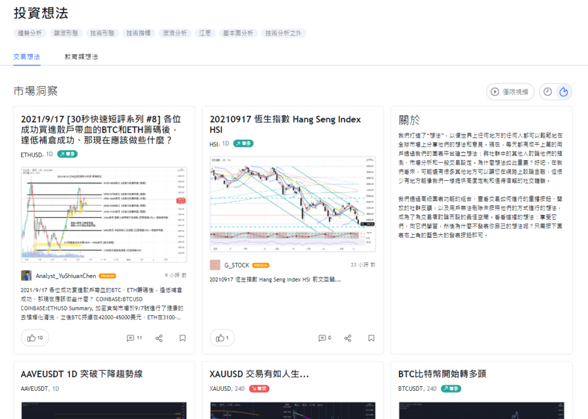588x419 pixels.
Task: Click the AAVEUSDT symbol link
Action: [x=34, y=389]
